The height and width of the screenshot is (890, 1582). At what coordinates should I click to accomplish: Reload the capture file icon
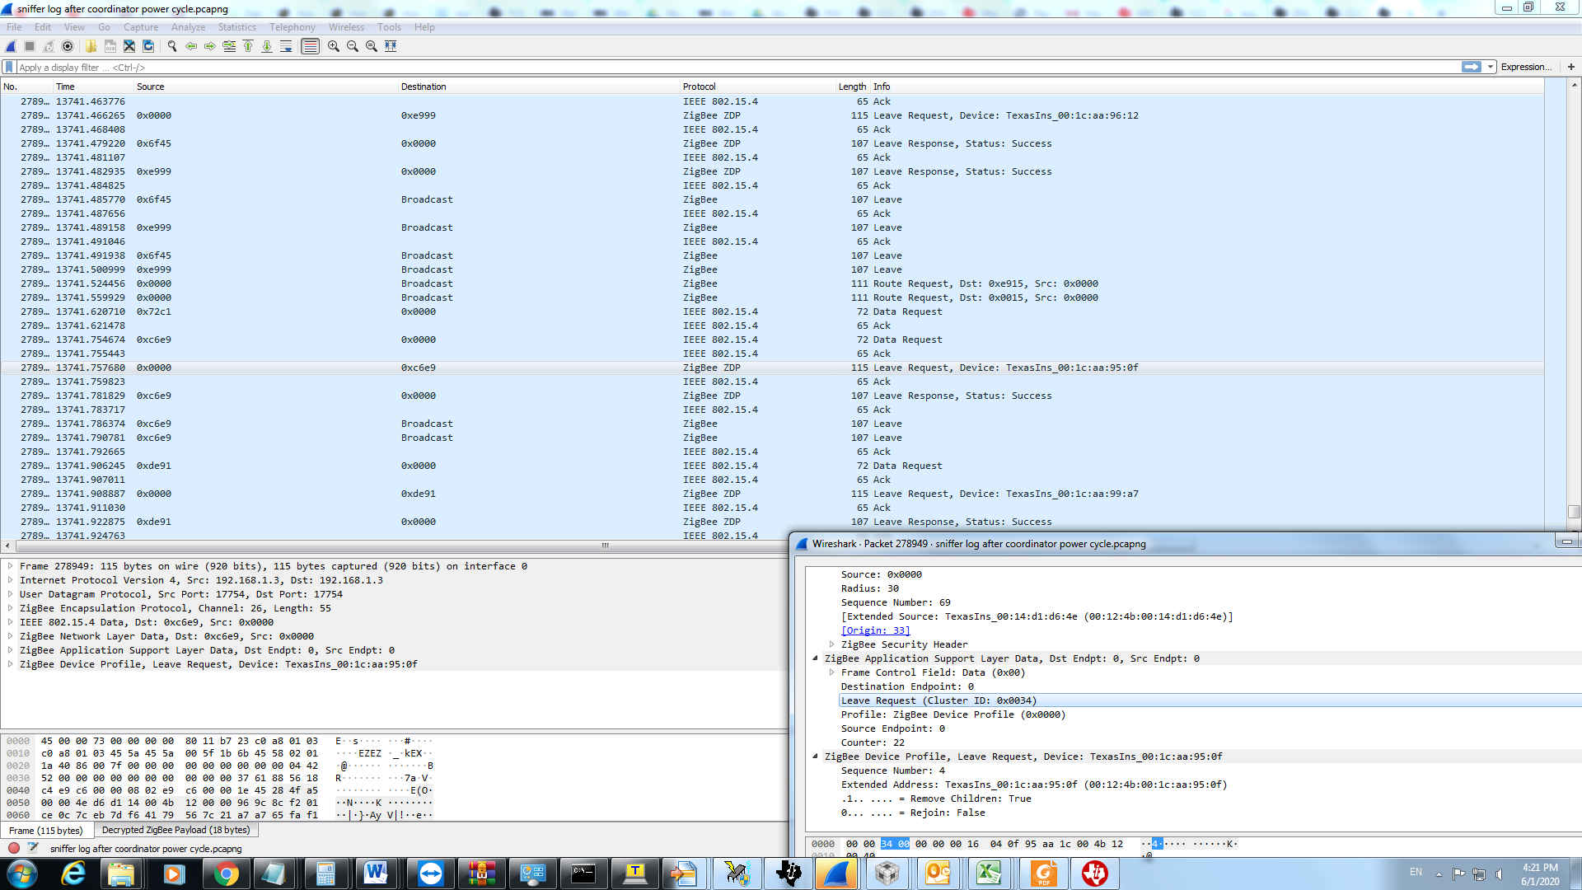[148, 46]
